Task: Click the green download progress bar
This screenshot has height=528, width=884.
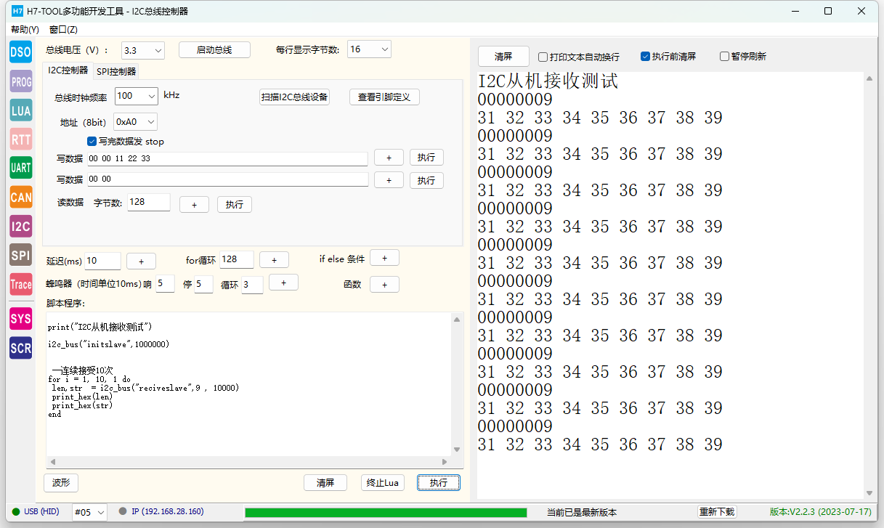Action: [386, 513]
